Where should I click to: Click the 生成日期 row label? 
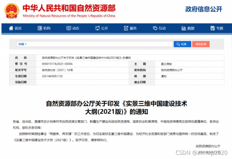point(21,76)
